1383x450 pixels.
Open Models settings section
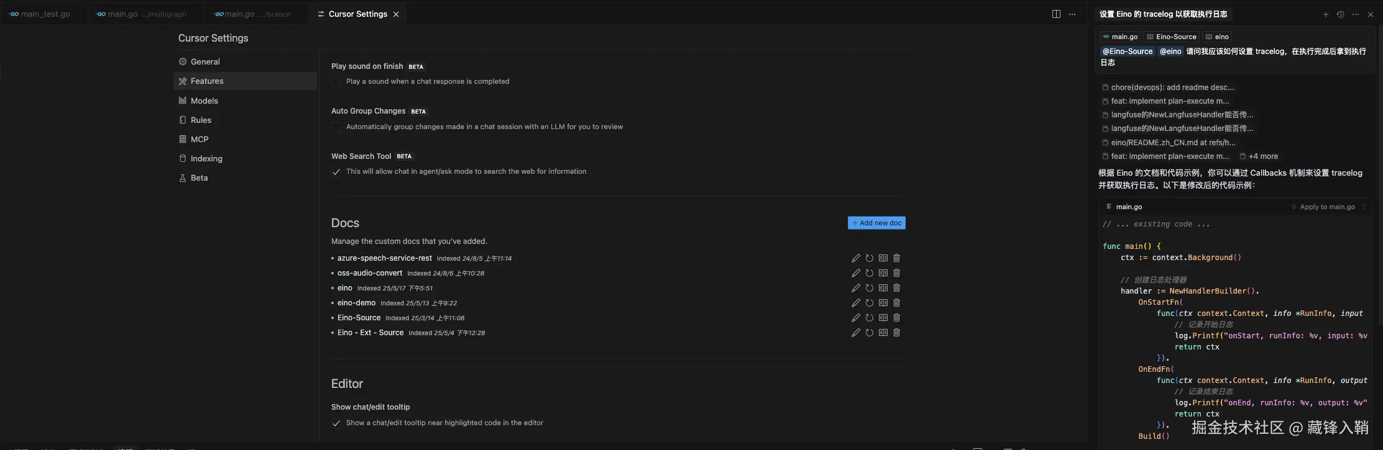(245, 101)
